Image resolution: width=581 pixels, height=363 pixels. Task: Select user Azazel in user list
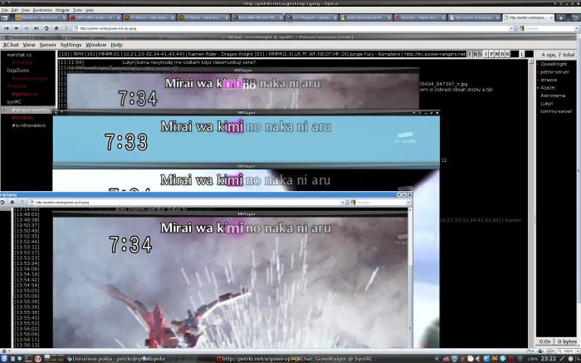pyautogui.click(x=548, y=87)
